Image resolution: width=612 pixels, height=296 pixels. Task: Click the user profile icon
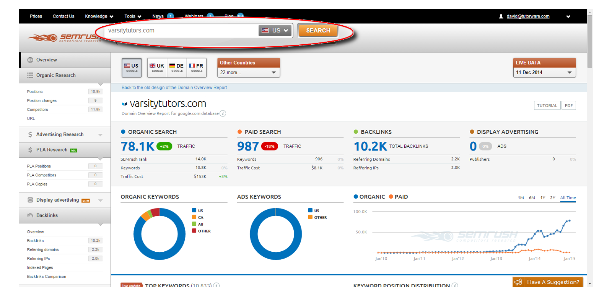[x=501, y=16]
